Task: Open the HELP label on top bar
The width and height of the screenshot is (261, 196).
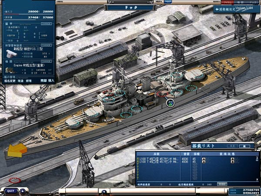Action: click(x=159, y=1)
